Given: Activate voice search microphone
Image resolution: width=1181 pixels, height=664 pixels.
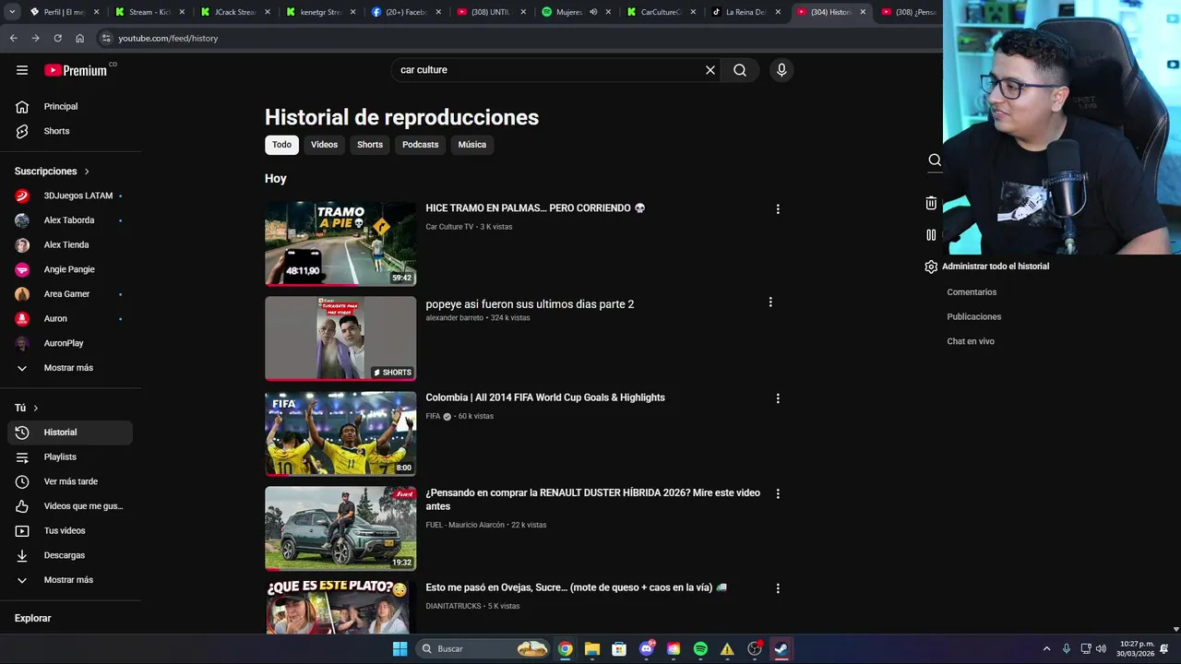Looking at the screenshot, I should [x=781, y=70].
